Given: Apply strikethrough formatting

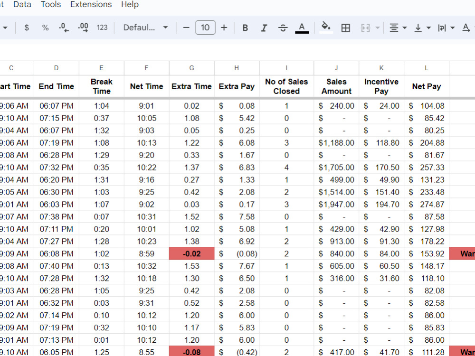Looking at the screenshot, I should click(x=283, y=28).
